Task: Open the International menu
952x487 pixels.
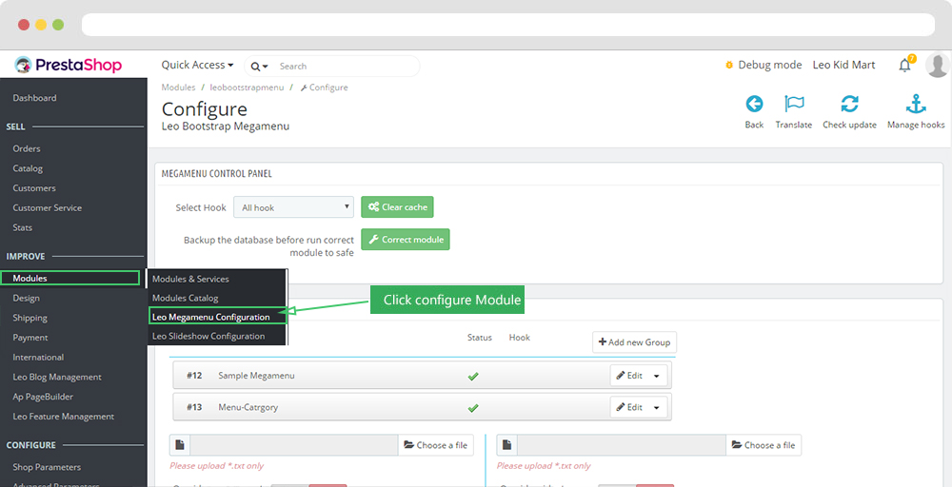Action: point(38,358)
